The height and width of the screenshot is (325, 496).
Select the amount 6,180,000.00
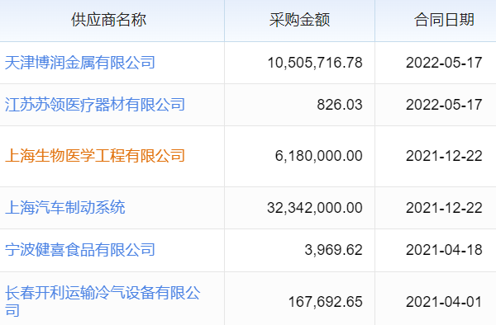click(318, 156)
